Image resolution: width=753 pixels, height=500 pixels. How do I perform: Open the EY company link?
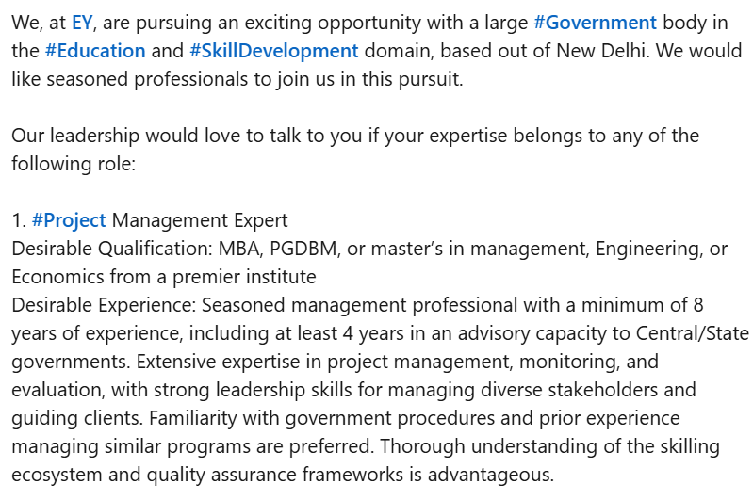[x=82, y=23]
